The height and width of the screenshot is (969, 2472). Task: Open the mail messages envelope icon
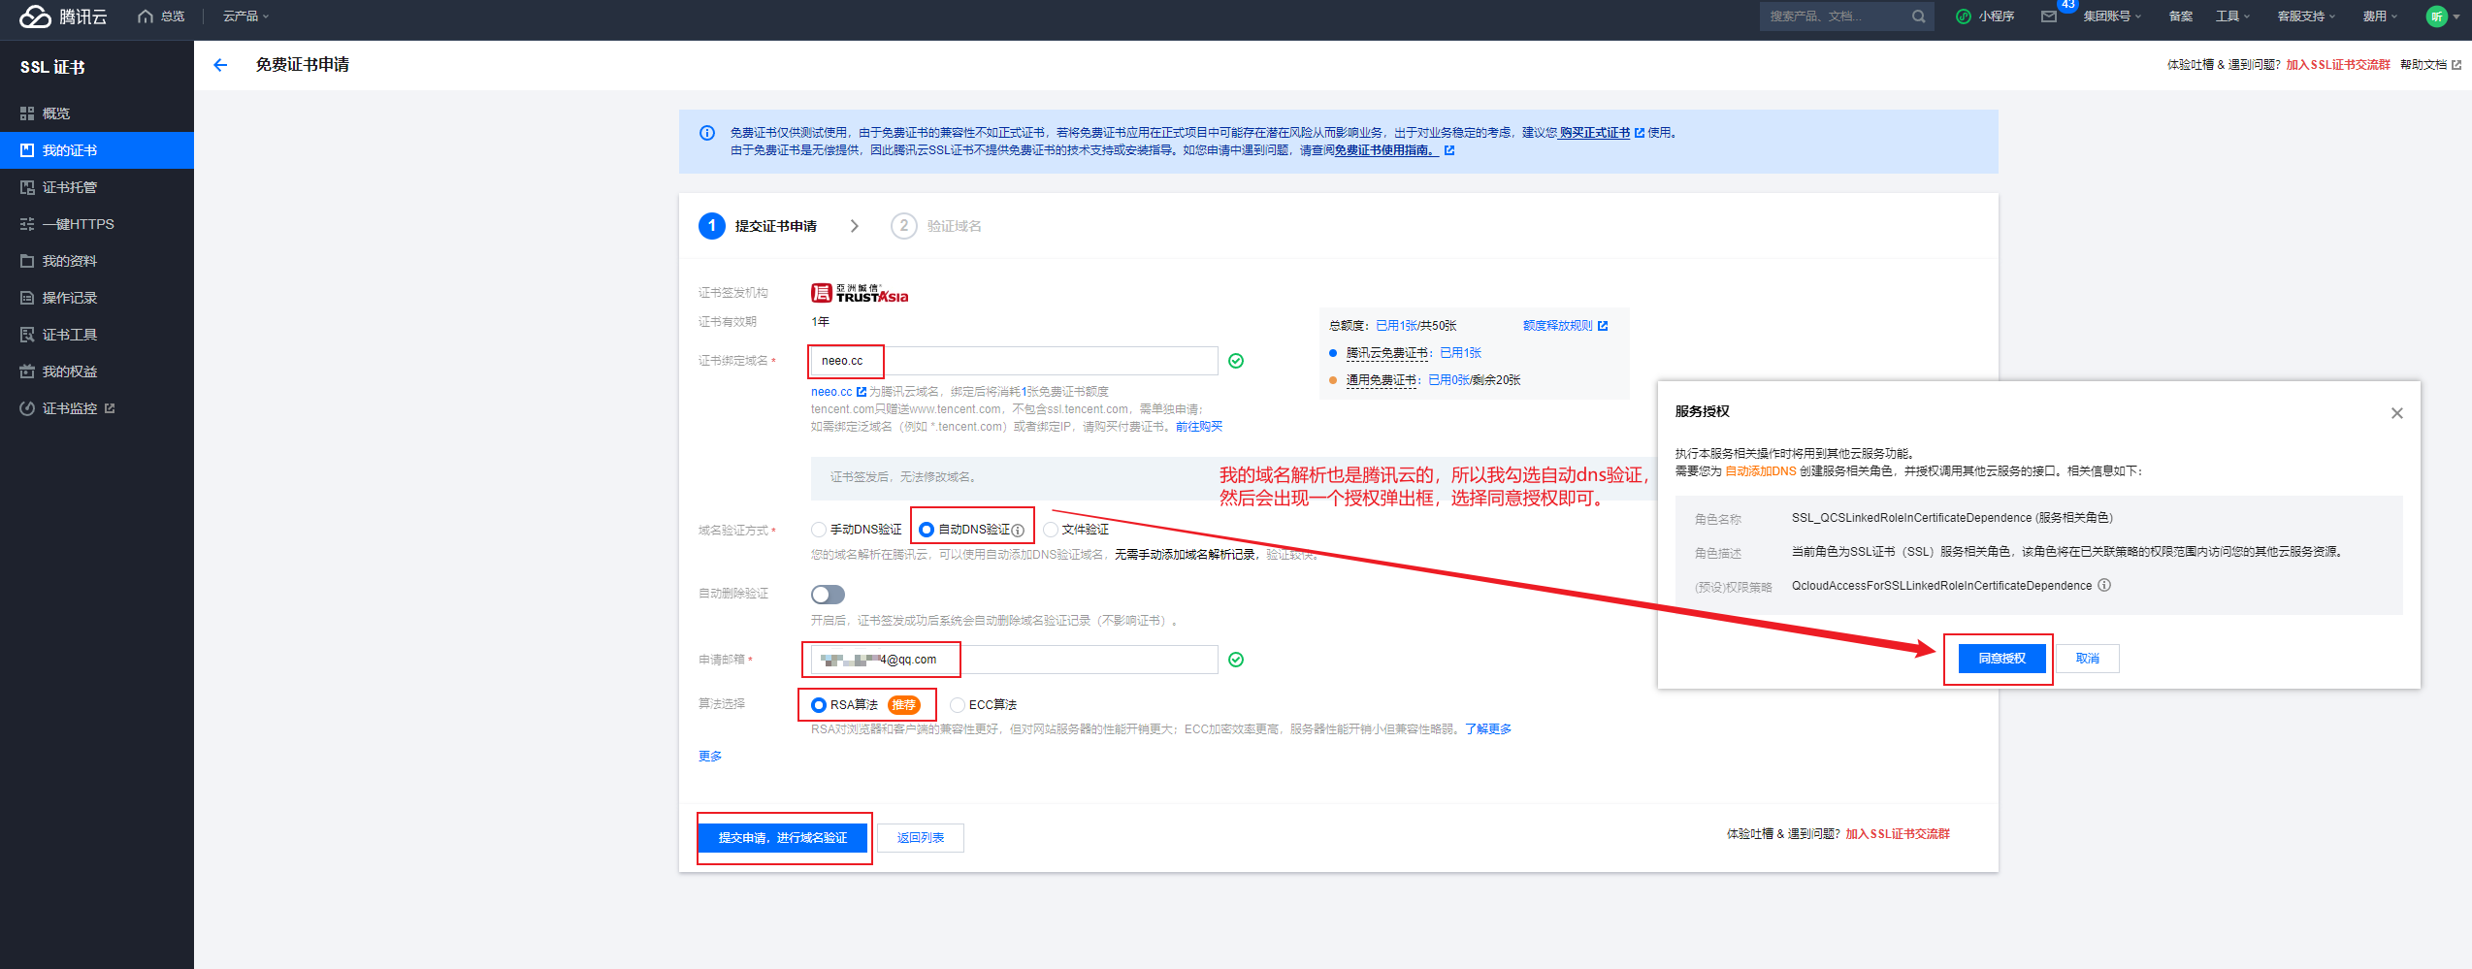click(2048, 16)
